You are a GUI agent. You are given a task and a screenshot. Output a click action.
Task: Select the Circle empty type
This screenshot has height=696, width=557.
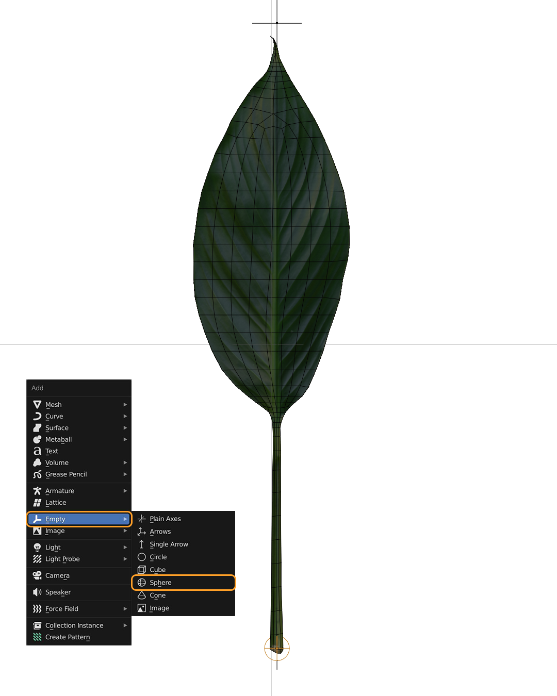pos(158,557)
